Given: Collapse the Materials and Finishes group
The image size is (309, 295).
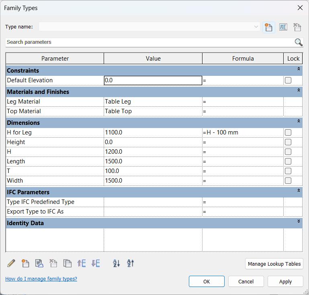Looking at the screenshot, I should [x=299, y=90].
